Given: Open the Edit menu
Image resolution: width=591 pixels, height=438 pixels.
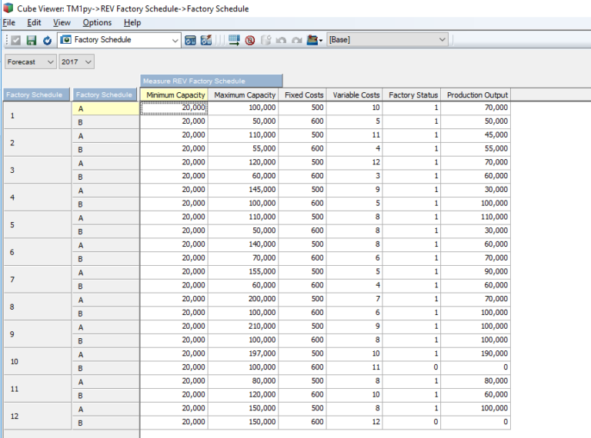Looking at the screenshot, I should click(x=34, y=22).
